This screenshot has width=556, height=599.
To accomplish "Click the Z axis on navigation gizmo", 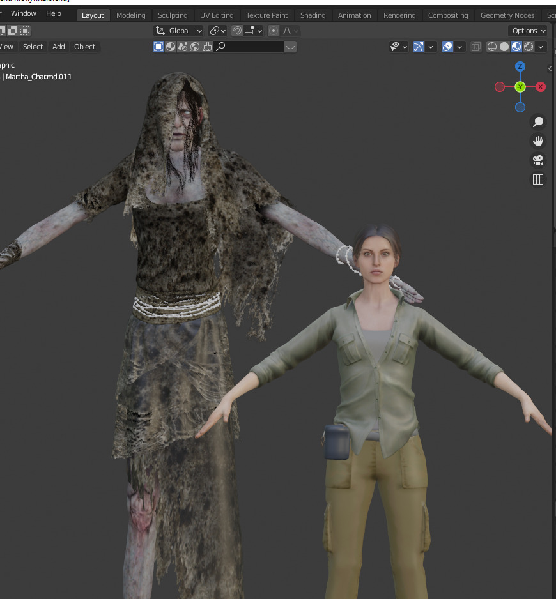I will [520, 66].
